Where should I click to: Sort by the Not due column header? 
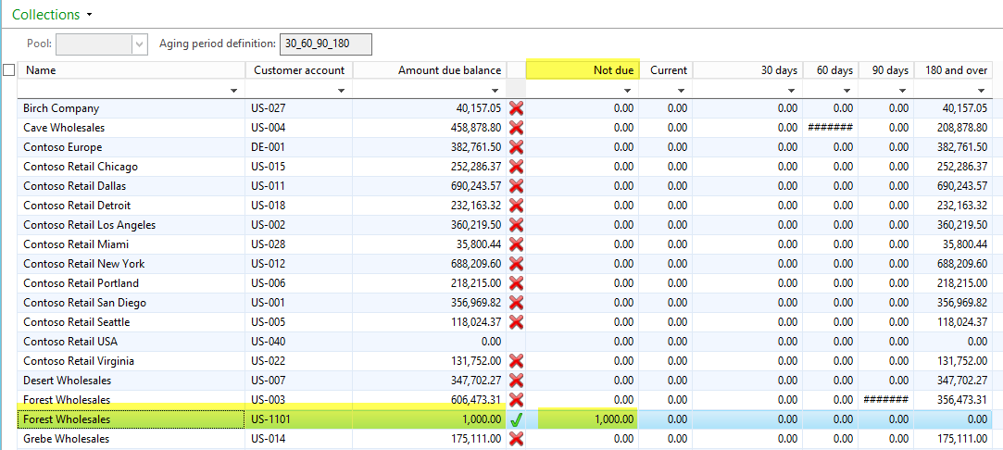point(582,70)
